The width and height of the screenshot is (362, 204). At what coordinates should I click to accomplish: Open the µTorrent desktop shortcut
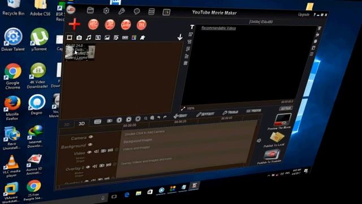[39, 40]
